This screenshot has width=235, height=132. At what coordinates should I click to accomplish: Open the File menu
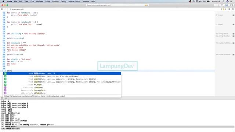pos(15,1)
